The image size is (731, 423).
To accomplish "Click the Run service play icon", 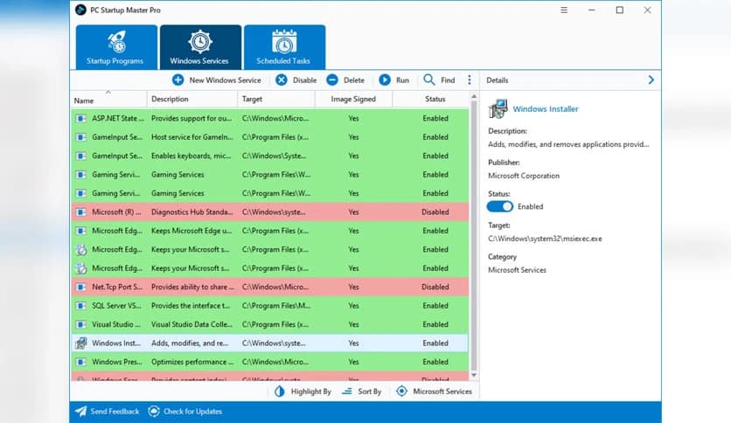I will [385, 80].
